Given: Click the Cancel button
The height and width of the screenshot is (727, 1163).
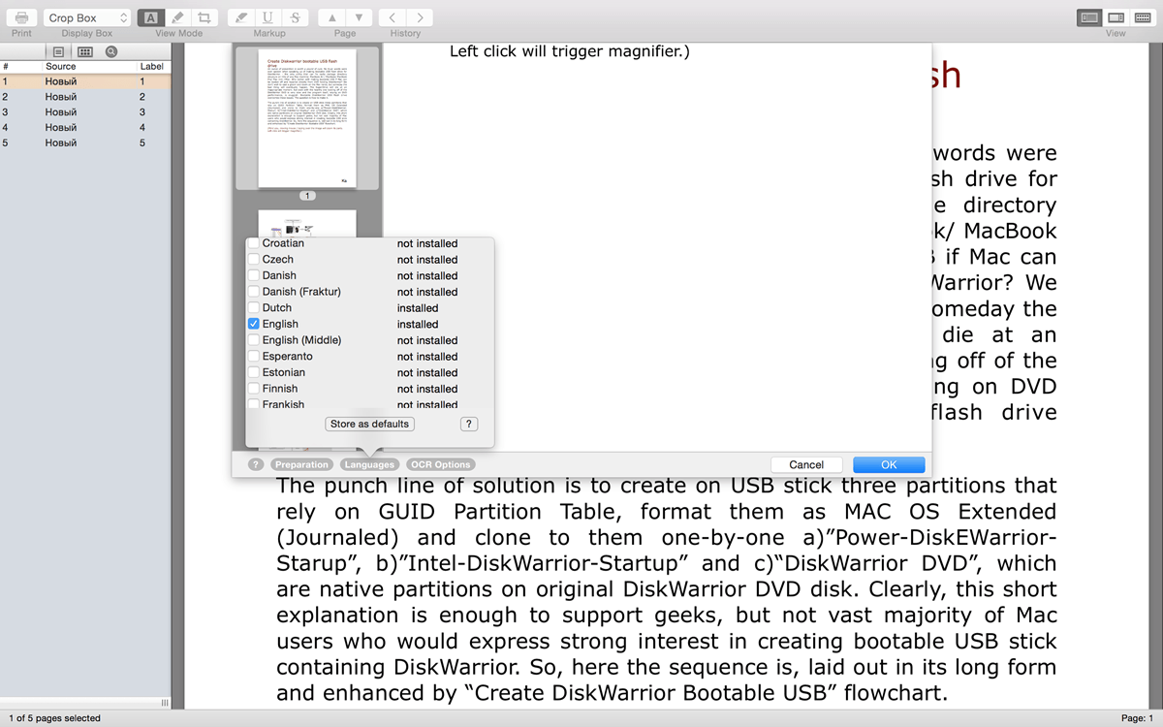Looking at the screenshot, I should pyautogui.click(x=806, y=464).
